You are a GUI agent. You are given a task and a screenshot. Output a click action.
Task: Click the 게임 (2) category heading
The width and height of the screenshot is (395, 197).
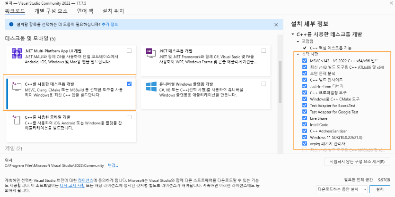tap(14, 148)
